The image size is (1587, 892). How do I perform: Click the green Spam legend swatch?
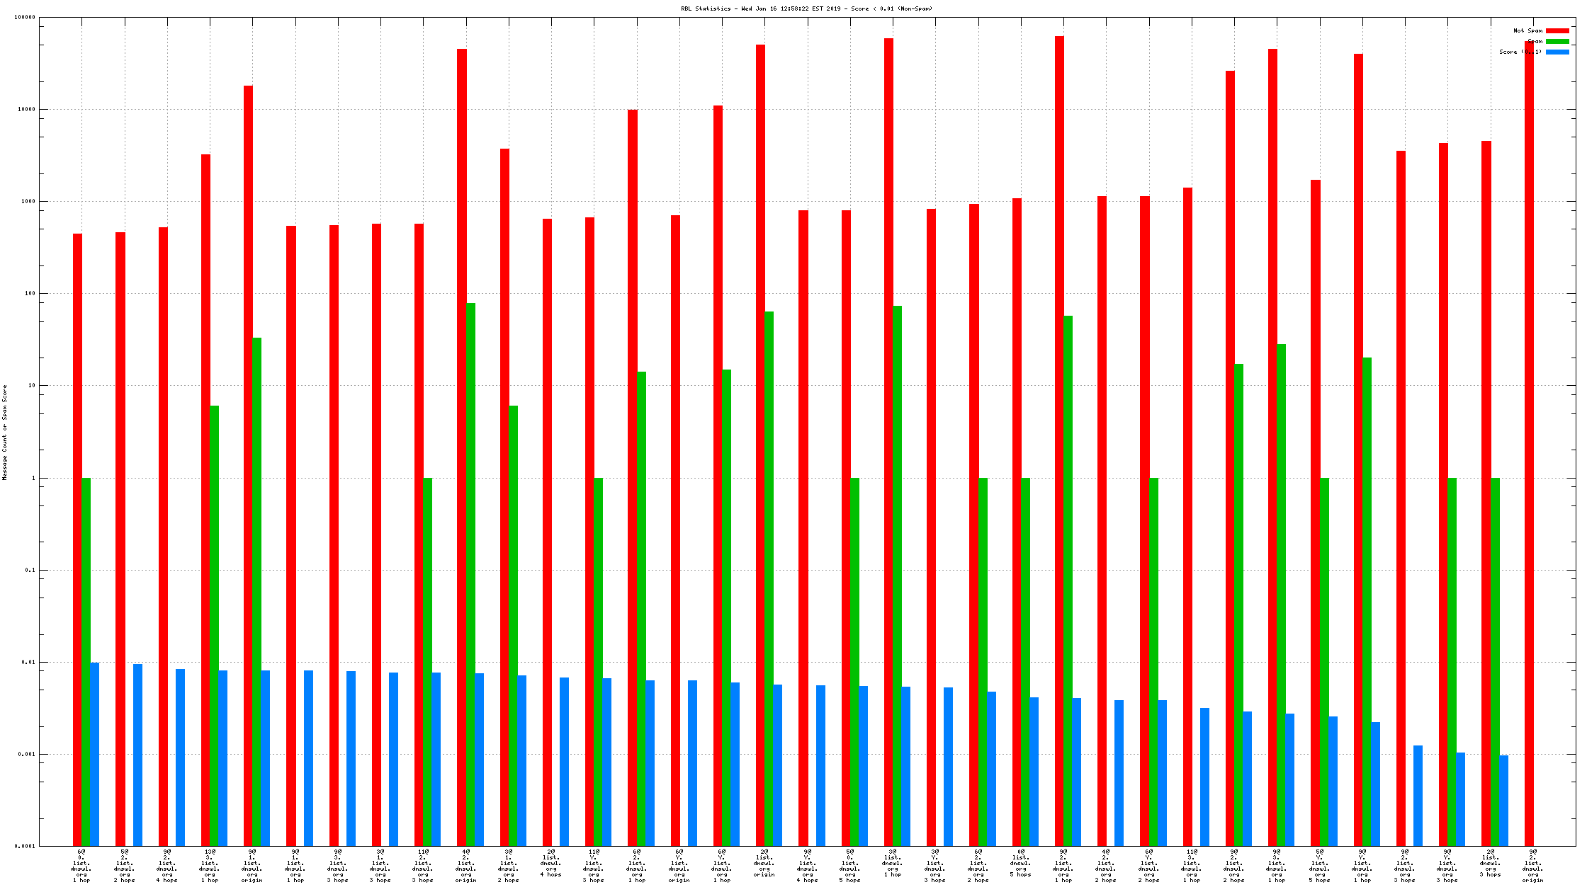click(x=1557, y=42)
